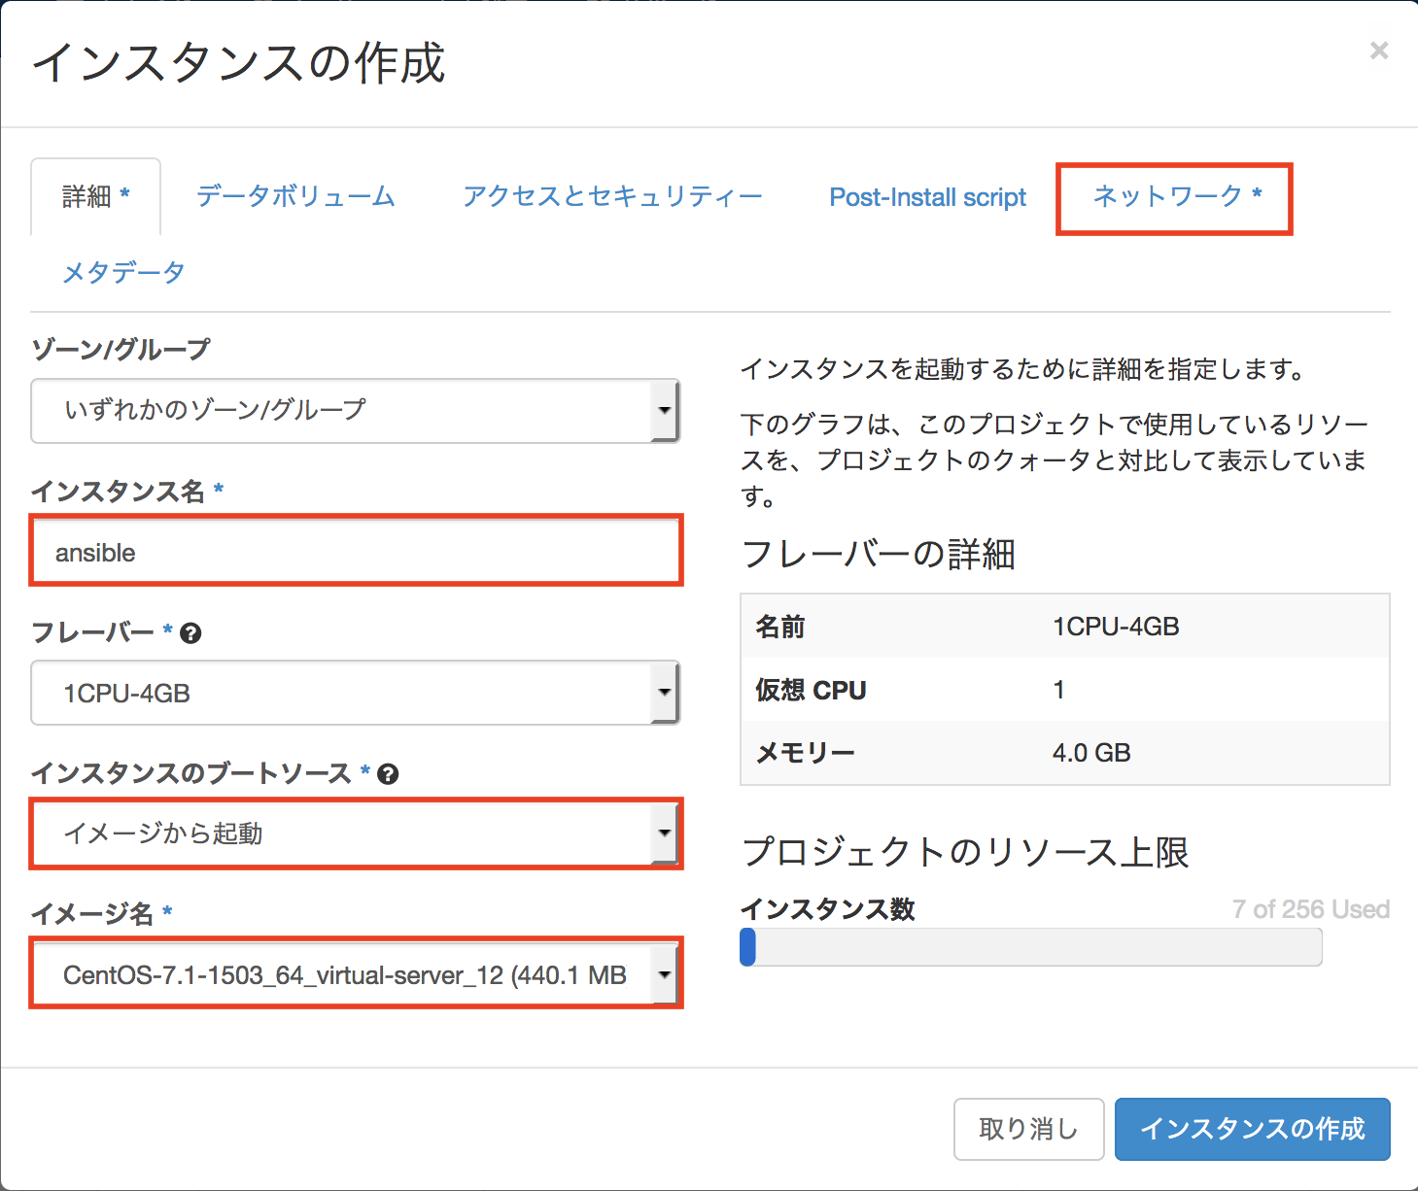Open the インスタンスのブートソース dropdown
Screen dimensions: 1418x1191
[355, 834]
